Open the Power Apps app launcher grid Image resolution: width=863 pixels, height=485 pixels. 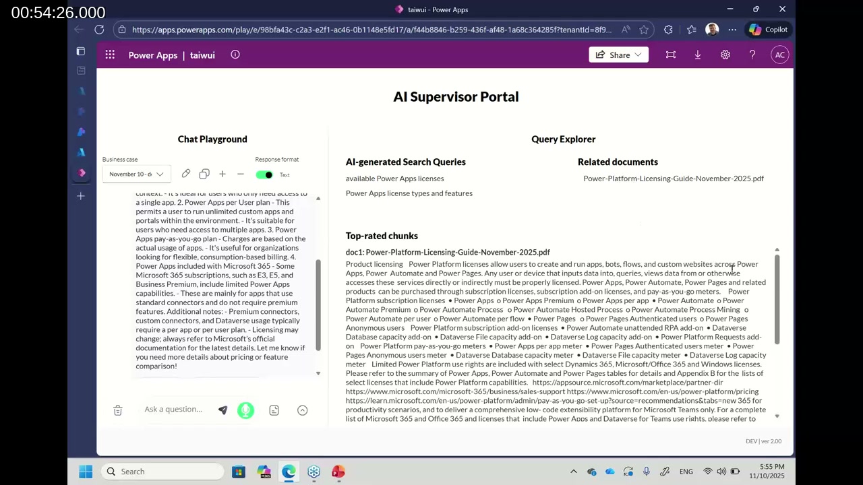[x=110, y=55]
